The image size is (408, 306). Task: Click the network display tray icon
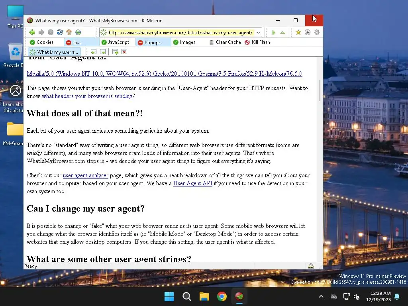(346, 296)
